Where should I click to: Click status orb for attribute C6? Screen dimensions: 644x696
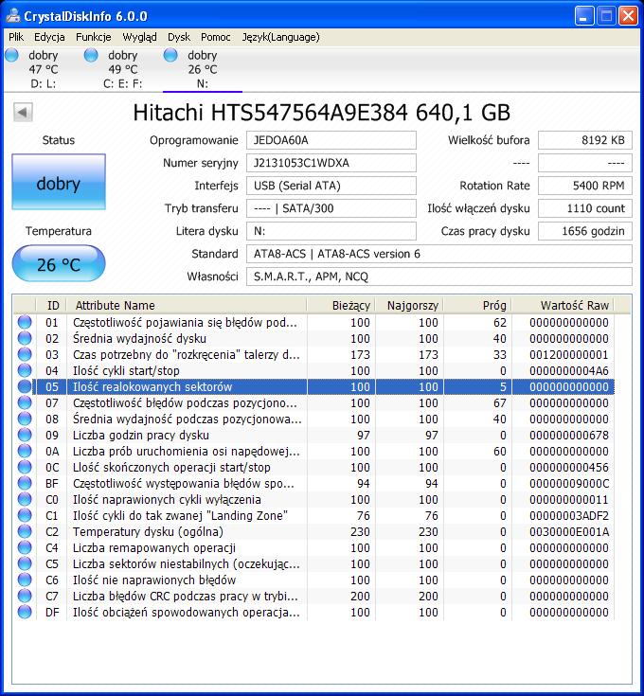point(25,580)
